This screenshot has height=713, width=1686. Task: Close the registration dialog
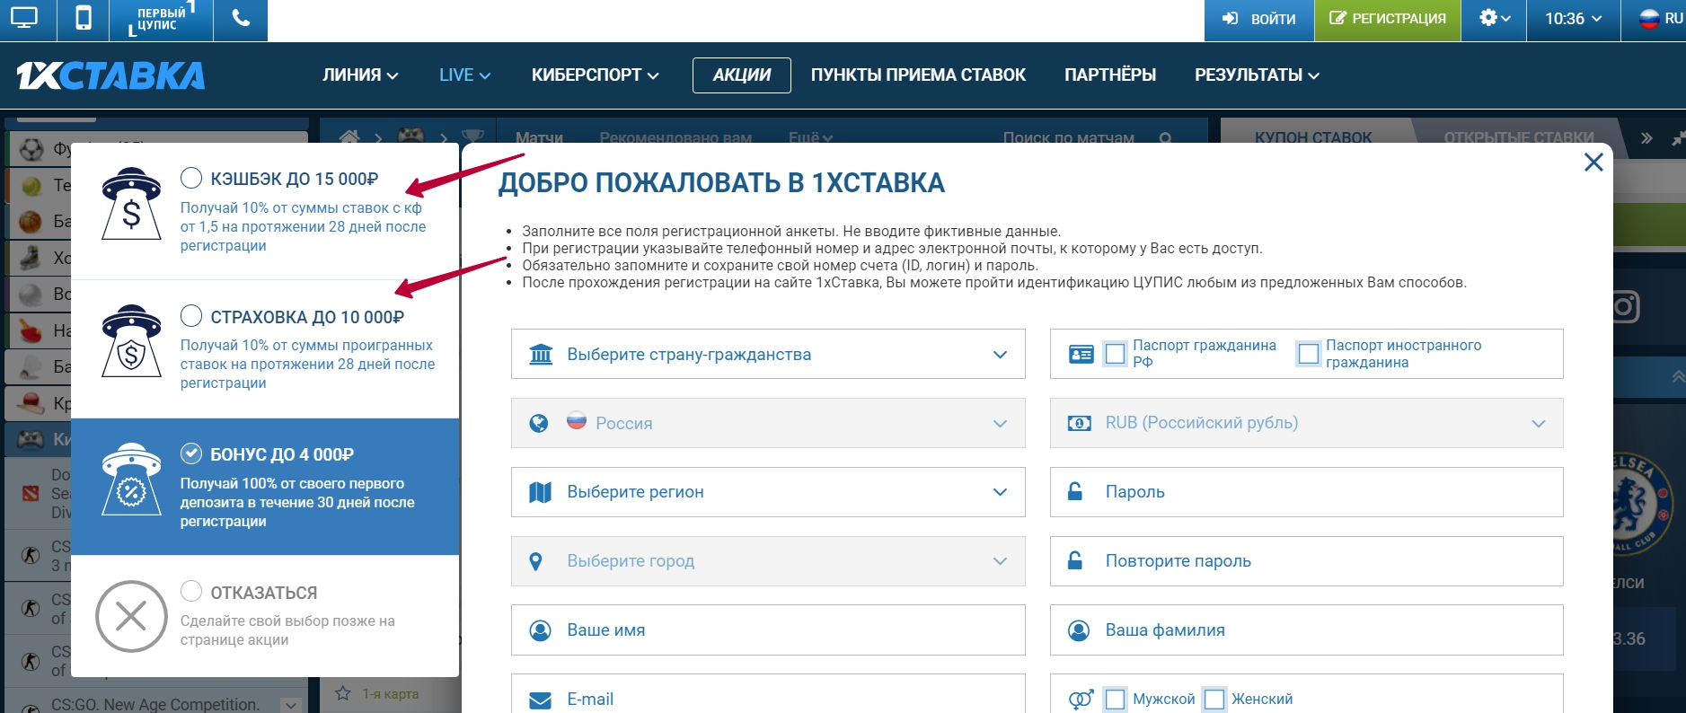coord(1593,162)
